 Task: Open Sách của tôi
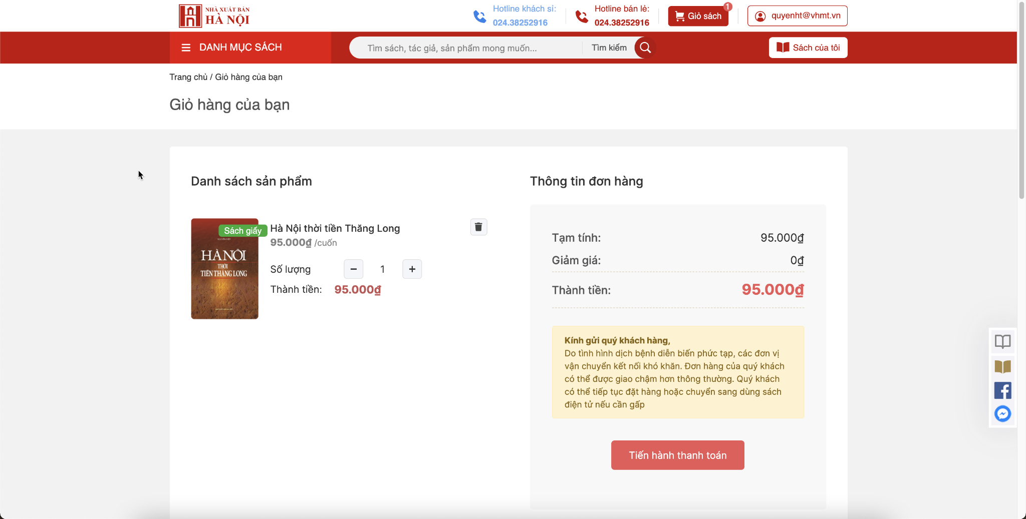pos(808,48)
